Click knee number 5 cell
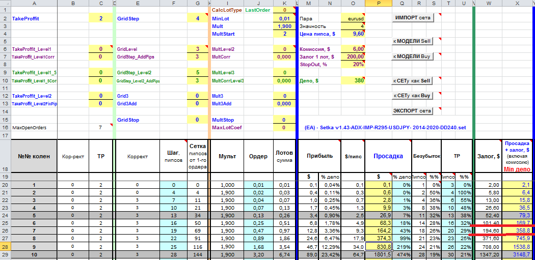This screenshot has height=260, width=535. click(x=34, y=215)
